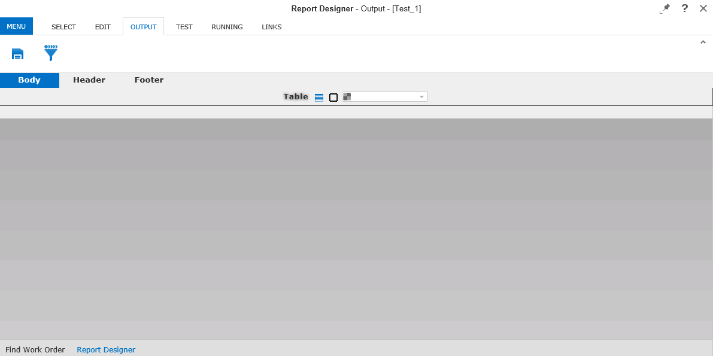The image size is (713, 356).
Task: Click the Table label icon group
Action: click(296, 96)
